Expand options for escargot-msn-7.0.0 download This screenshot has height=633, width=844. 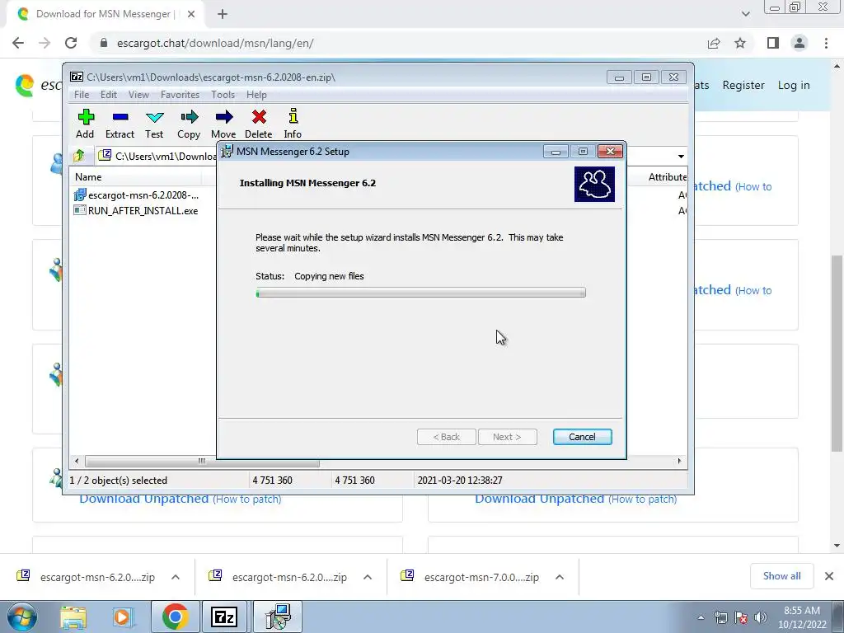[560, 577]
